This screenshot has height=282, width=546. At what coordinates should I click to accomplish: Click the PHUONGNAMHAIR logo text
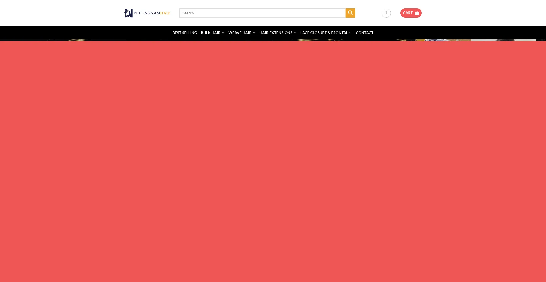[152, 13]
